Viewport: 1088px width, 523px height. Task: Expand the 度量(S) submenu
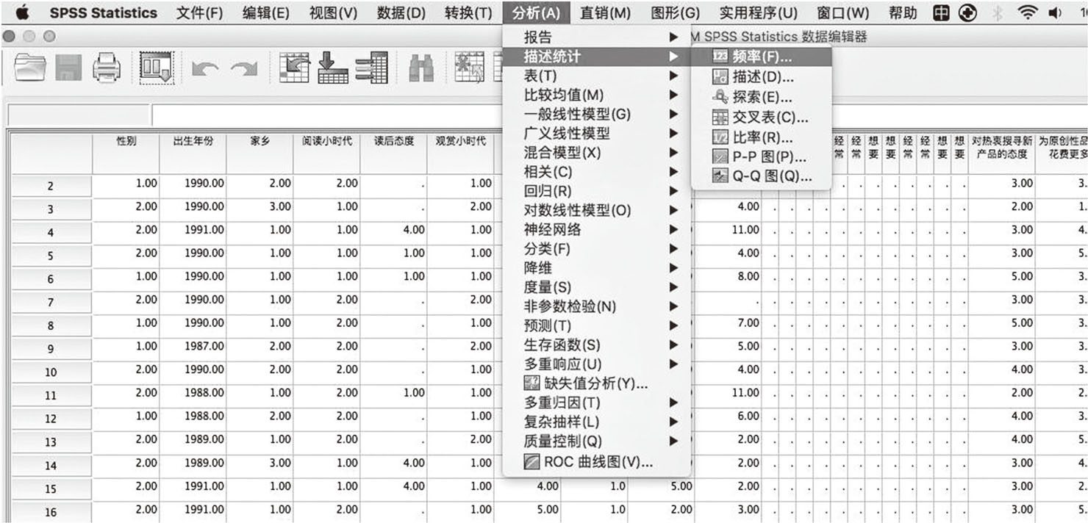(596, 287)
